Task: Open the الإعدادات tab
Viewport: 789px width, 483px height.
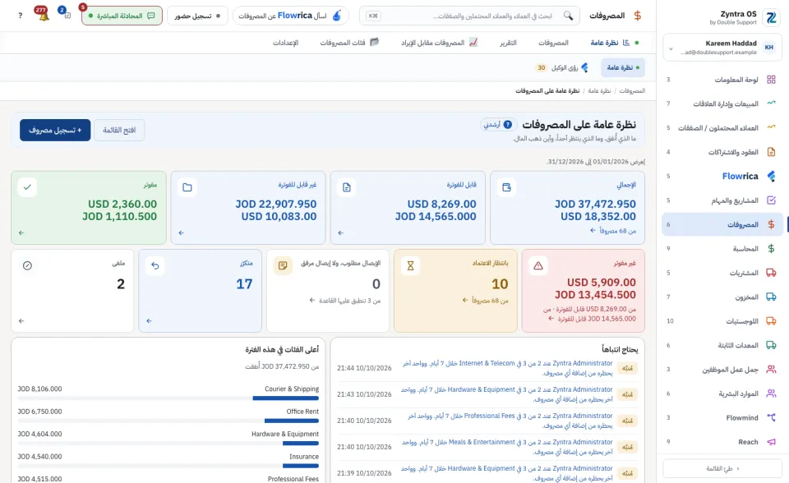Action: coord(285,43)
